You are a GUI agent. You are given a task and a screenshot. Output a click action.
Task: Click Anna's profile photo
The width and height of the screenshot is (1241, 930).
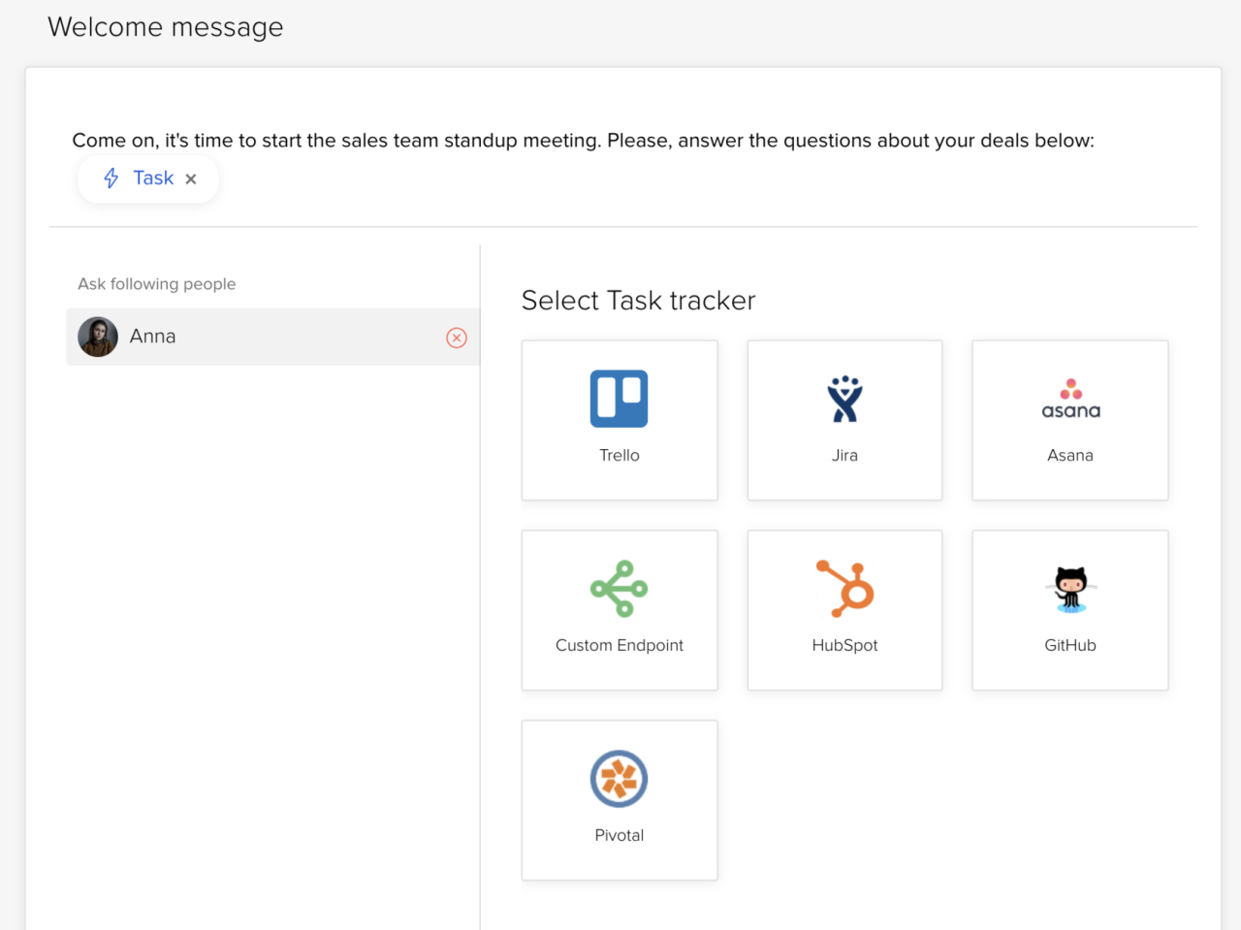pyautogui.click(x=98, y=337)
